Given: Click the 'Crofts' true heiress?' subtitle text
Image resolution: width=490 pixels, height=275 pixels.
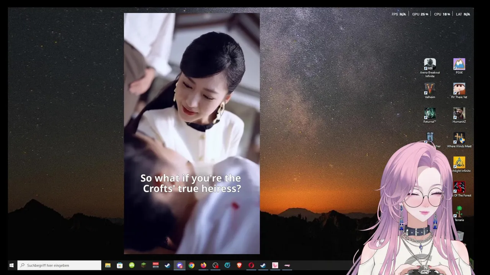Looking at the screenshot, I should 192,188.
